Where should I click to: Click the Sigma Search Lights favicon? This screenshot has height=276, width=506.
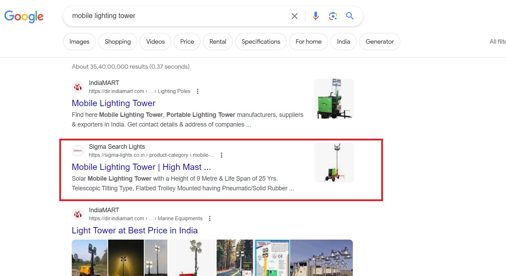click(x=78, y=151)
